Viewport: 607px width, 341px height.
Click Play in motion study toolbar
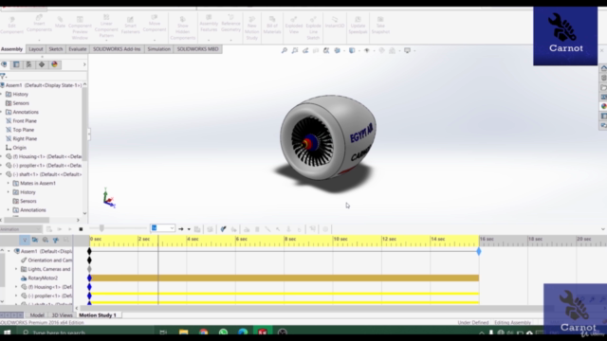[69, 229]
